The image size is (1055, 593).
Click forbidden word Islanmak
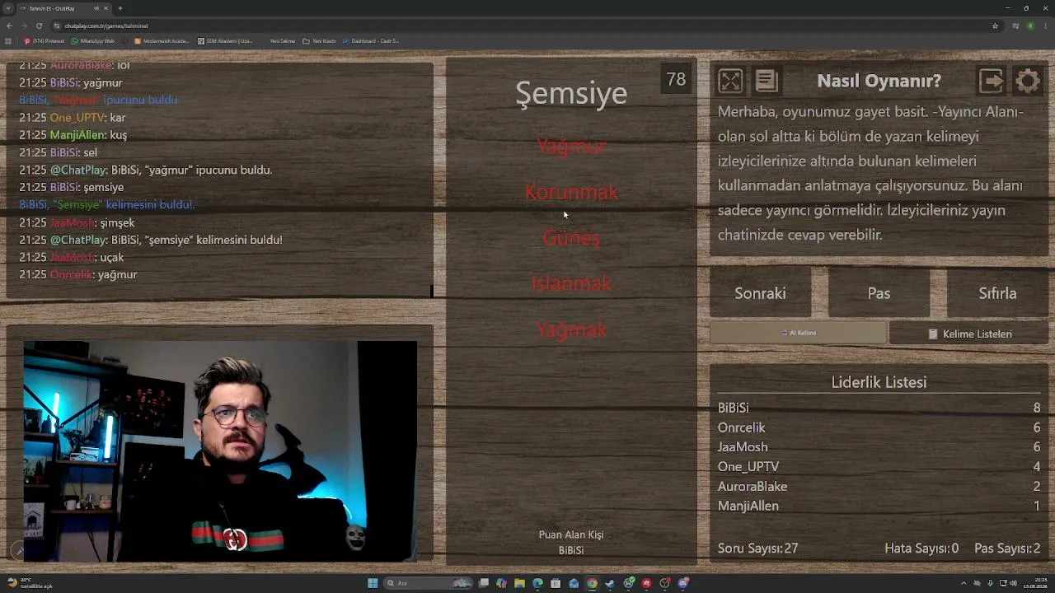[x=571, y=283]
